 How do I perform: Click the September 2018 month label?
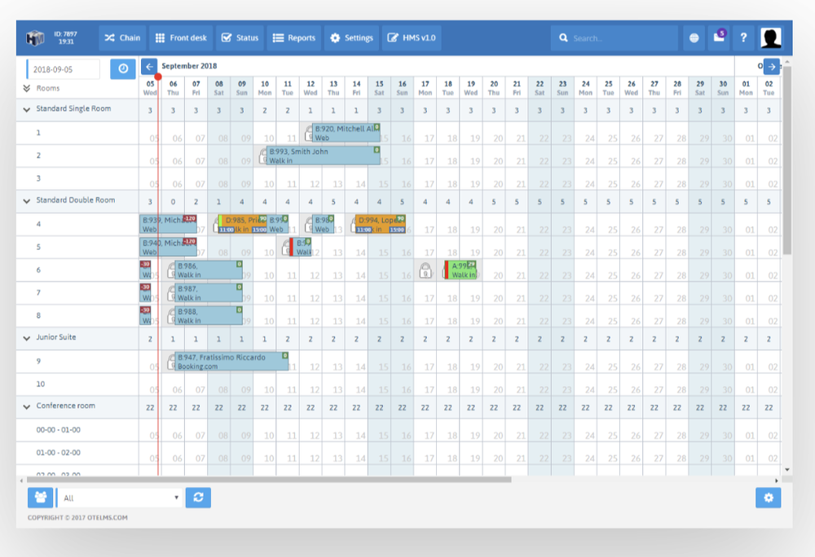tap(189, 66)
